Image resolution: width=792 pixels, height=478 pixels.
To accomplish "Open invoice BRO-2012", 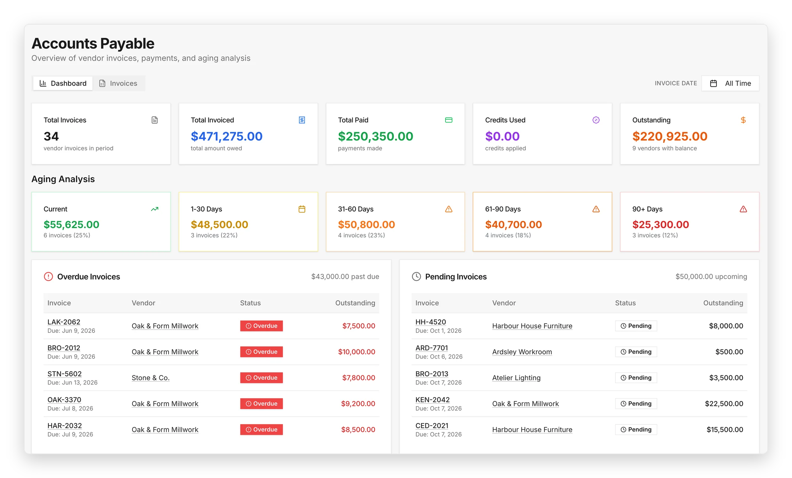I will [64, 348].
